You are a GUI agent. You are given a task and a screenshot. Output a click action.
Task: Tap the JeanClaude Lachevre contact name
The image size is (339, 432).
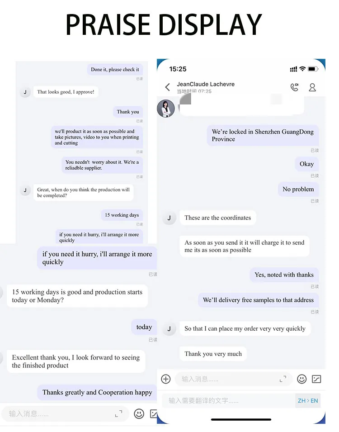point(206,84)
